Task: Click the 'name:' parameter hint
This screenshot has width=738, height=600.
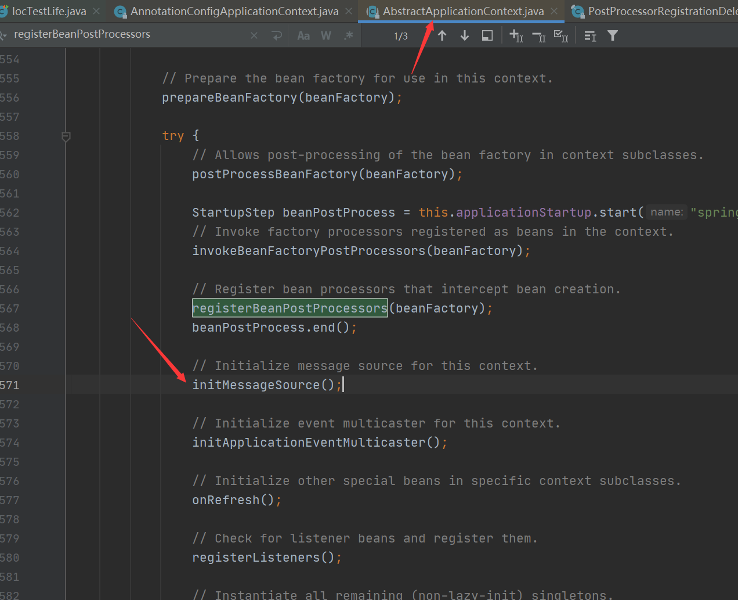Action: pyautogui.click(x=667, y=212)
